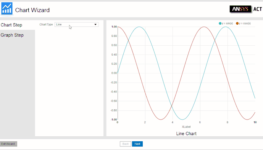The height and width of the screenshot is (150, 263).
Task: Select the Chart Type combo box showing Line
Action: click(x=76, y=24)
